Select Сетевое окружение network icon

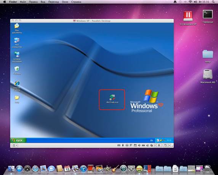click(17, 57)
